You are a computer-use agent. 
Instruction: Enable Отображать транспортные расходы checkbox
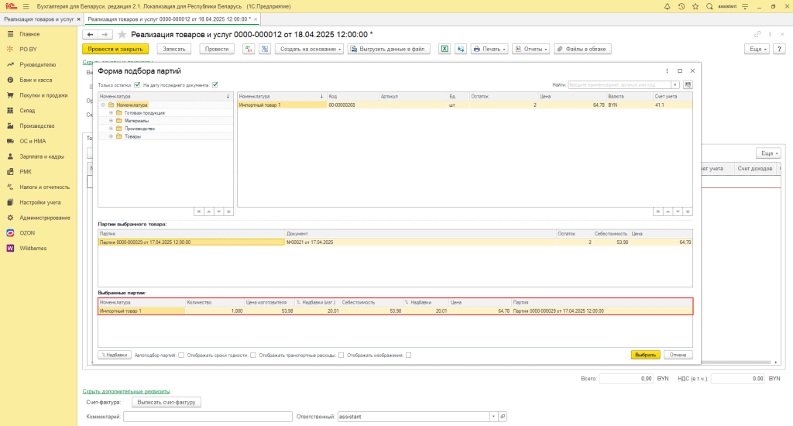[x=341, y=356]
